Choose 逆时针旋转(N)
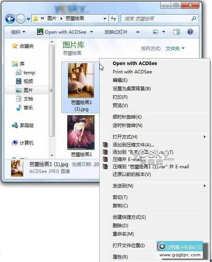 click(x=127, y=125)
